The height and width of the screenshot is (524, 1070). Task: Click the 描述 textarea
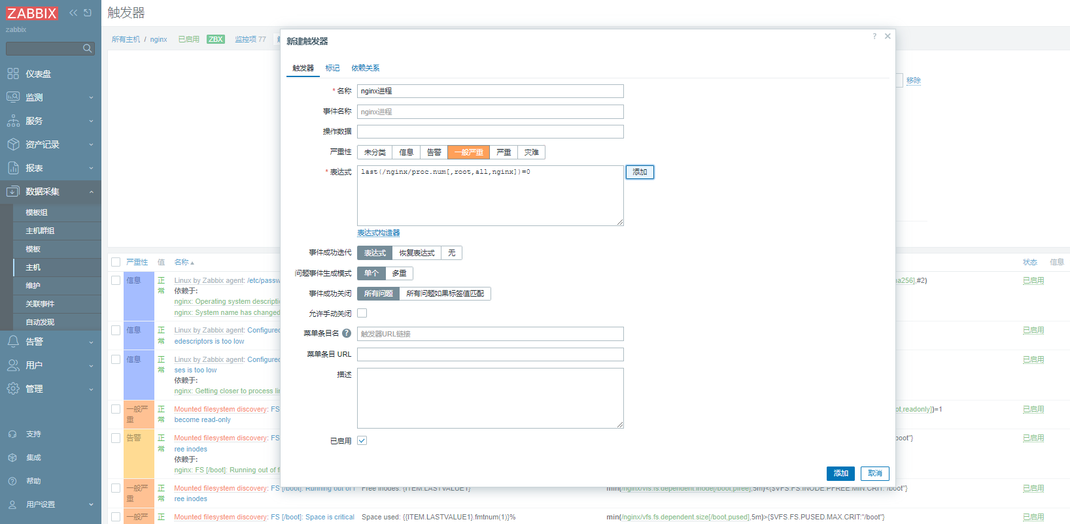pos(491,398)
